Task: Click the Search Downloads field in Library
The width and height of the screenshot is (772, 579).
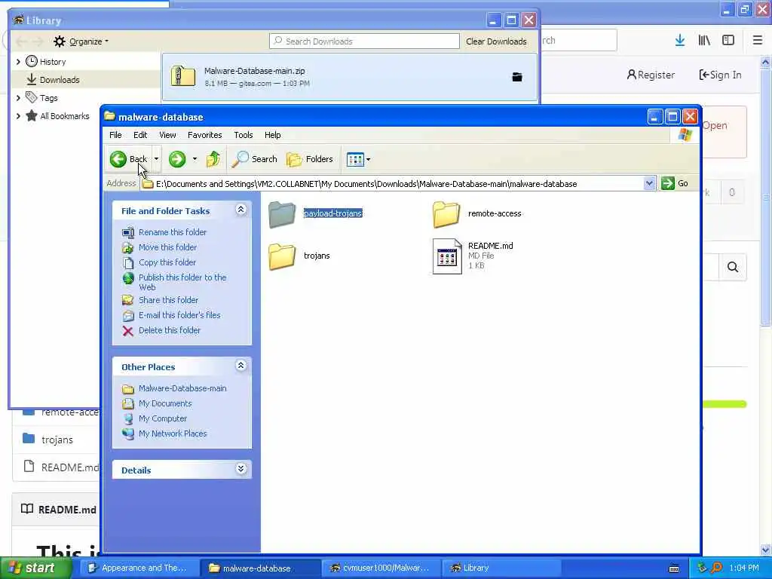Action: [364, 41]
